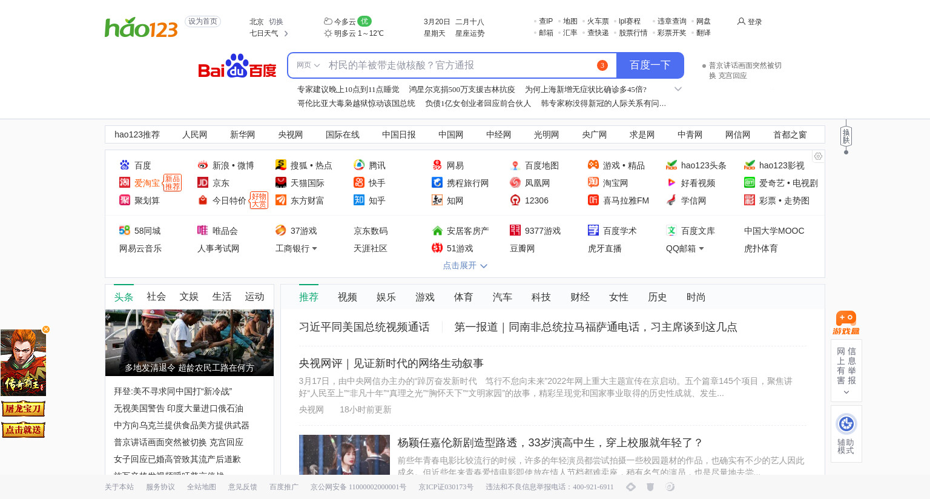The image size is (930, 499).
Task: Open 携程旅行网 icon link
Action: 437,182
